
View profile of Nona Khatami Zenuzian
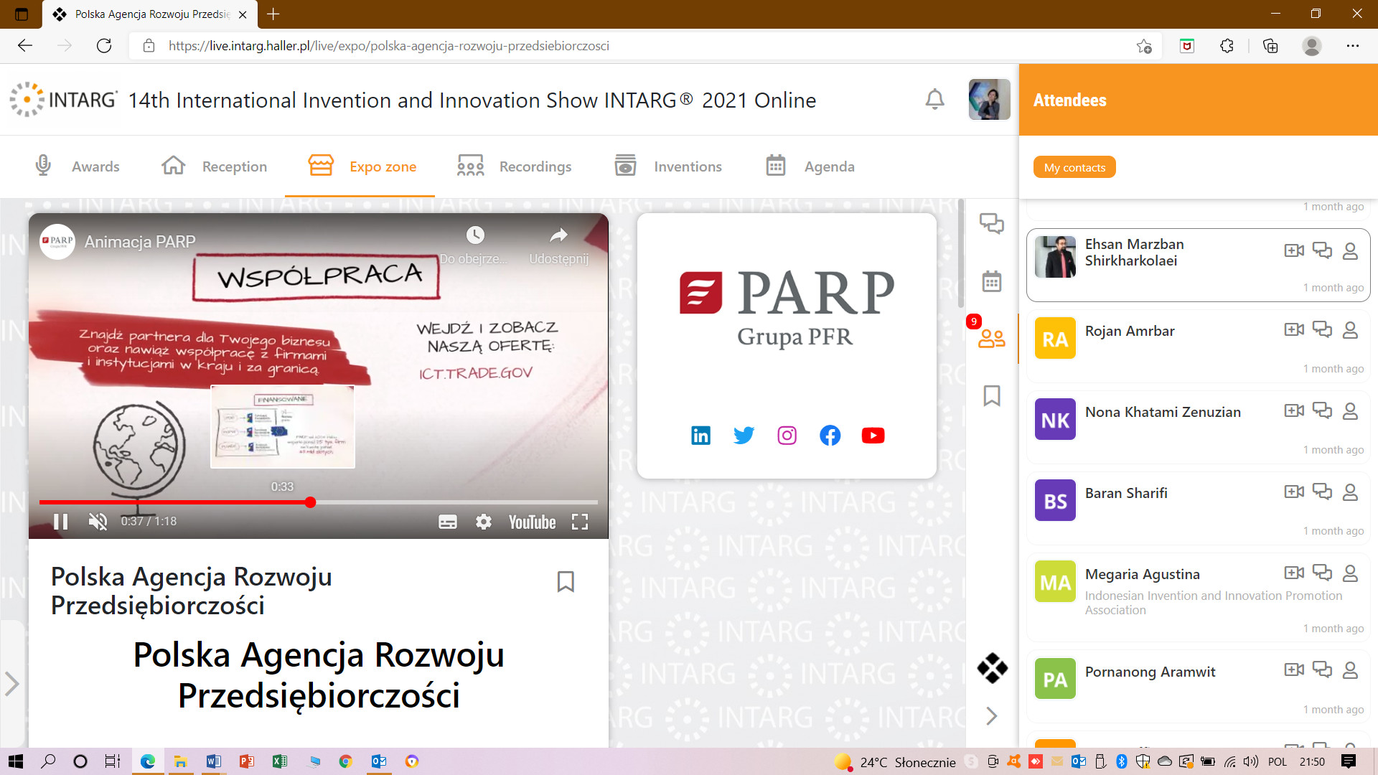[1350, 410]
